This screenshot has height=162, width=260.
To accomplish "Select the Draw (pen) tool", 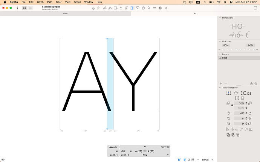I will [99, 8].
